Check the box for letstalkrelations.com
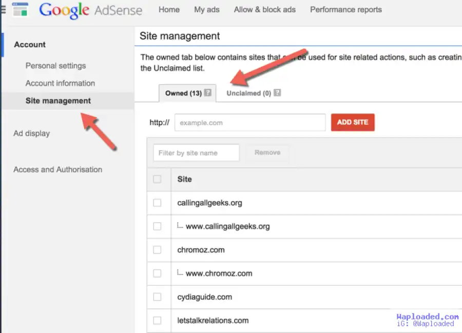 [x=158, y=320]
